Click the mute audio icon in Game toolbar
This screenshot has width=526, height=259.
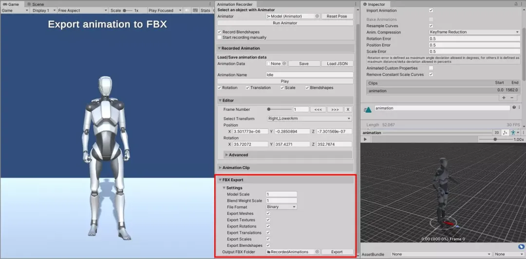(188, 10)
